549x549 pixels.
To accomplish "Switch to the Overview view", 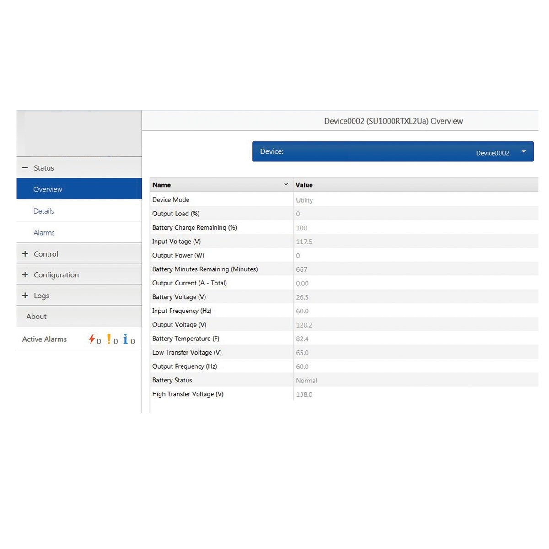I will (48, 189).
